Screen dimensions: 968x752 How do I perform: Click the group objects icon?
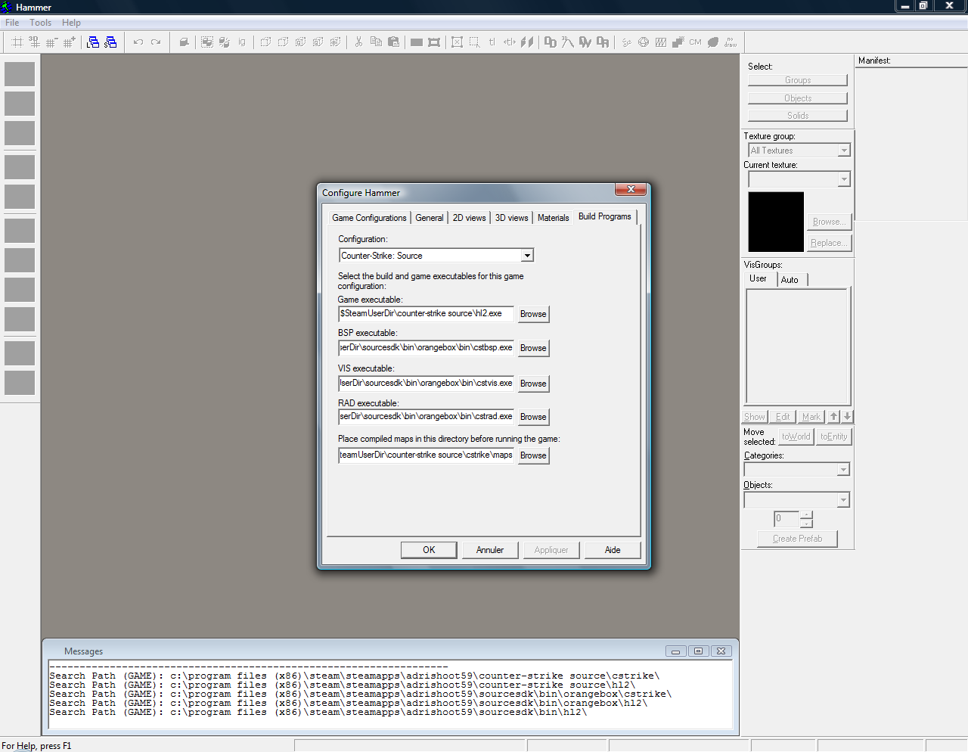point(207,42)
